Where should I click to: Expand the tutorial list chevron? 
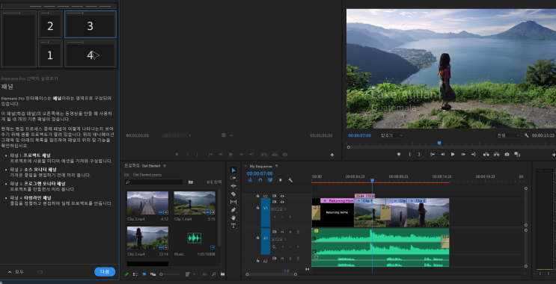click(x=10, y=272)
